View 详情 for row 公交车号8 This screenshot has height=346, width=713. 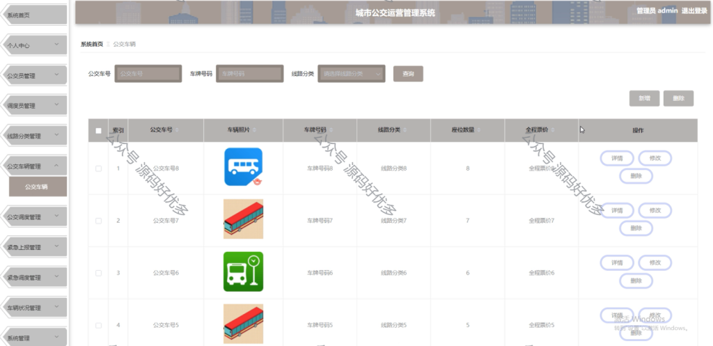617,158
